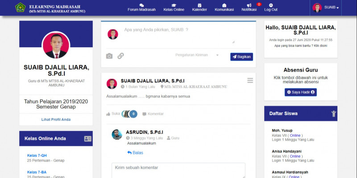The image size is (357, 178).
Task: Open Lihat Profil Anda link
Action: pyautogui.click(x=56, y=119)
